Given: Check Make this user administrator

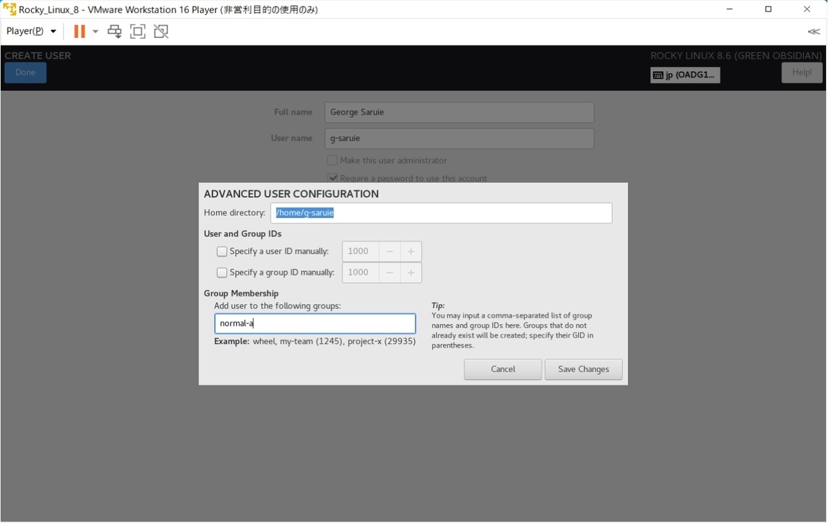Looking at the screenshot, I should (x=332, y=160).
